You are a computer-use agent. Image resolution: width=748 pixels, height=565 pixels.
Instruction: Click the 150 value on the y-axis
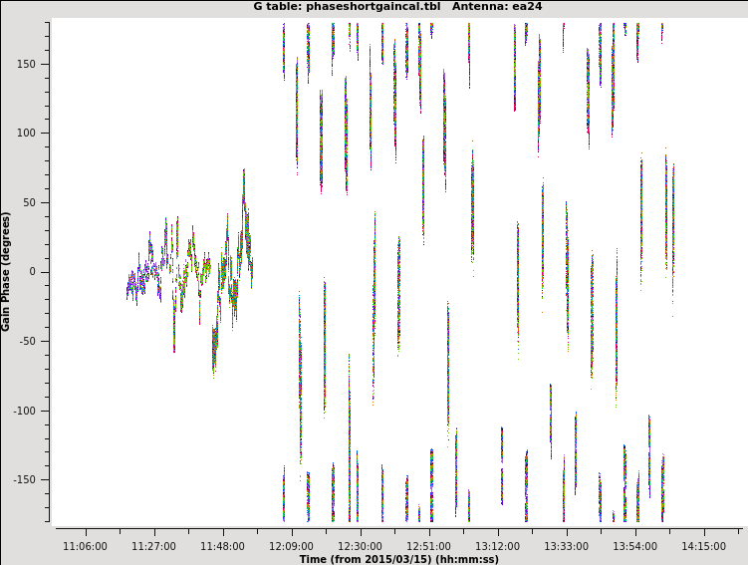pyautogui.click(x=36, y=64)
